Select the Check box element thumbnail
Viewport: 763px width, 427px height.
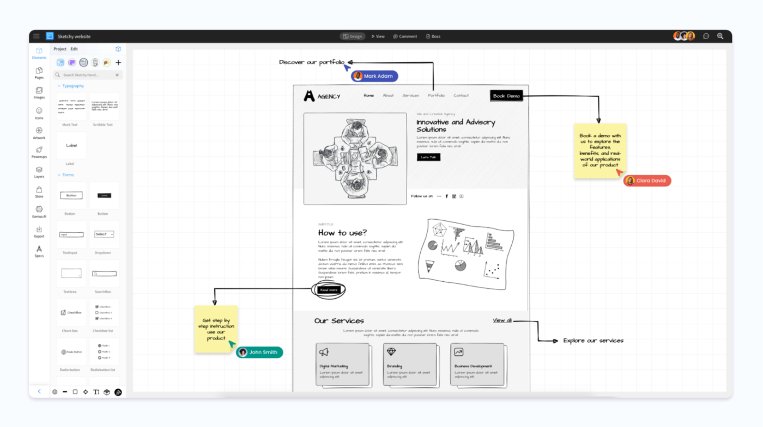point(71,312)
